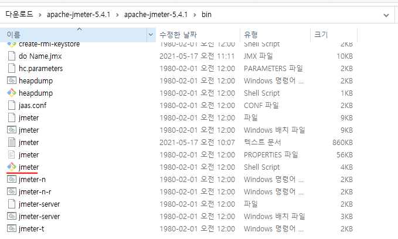The height and width of the screenshot is (239, 398).
Task: Select the jmeter Windows batch file name
Action: (x=29, y=130)
